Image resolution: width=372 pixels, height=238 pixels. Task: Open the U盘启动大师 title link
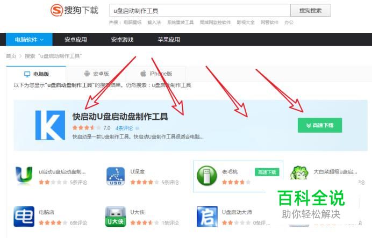[x=237, y=212]
